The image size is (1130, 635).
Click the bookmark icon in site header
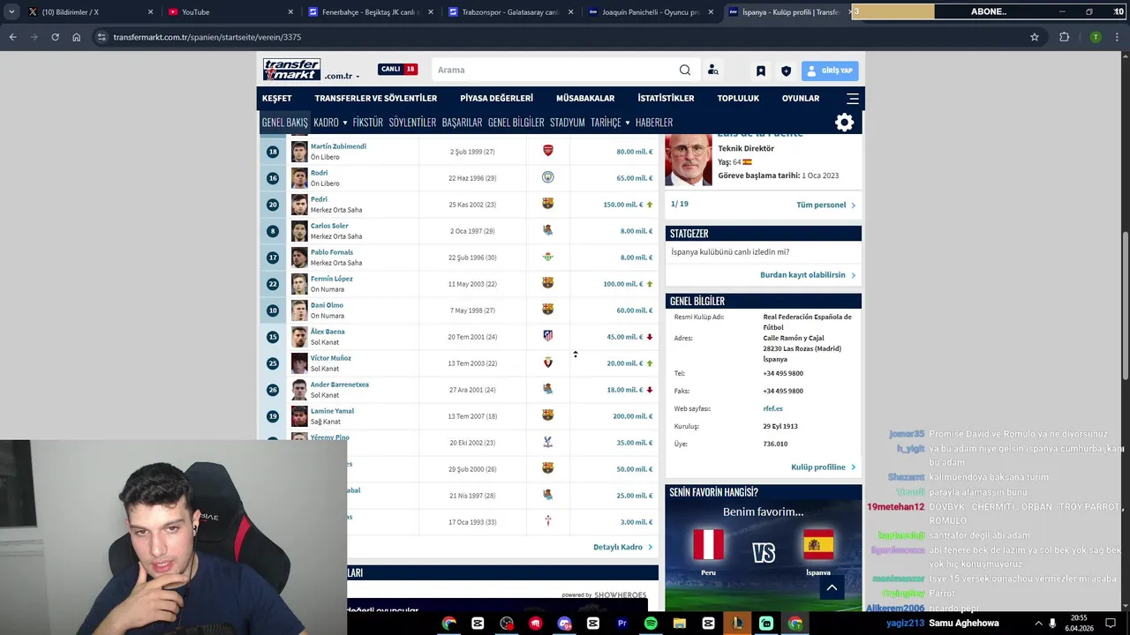(x=760, y=71)
